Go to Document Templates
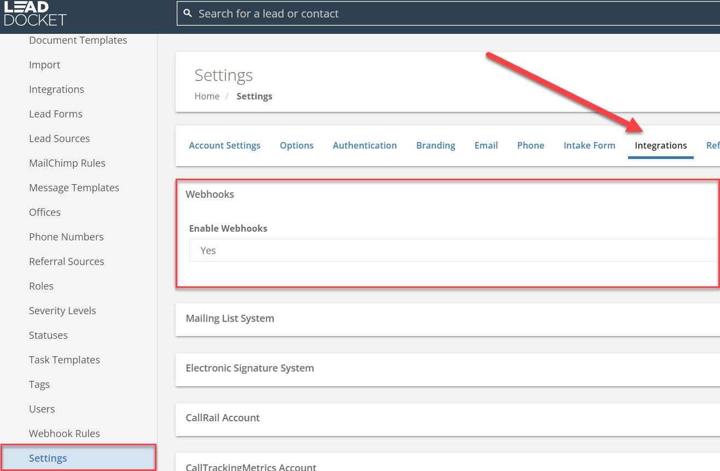The width and height of the screenshot is (720, 471). tap(78, 40)
